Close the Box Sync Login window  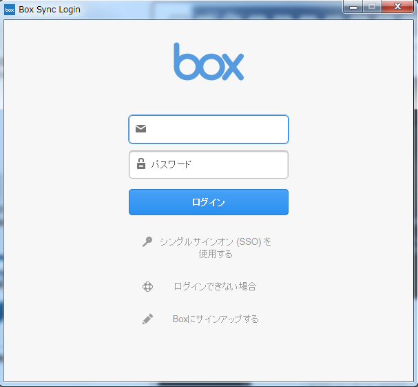tap(397, 6)
